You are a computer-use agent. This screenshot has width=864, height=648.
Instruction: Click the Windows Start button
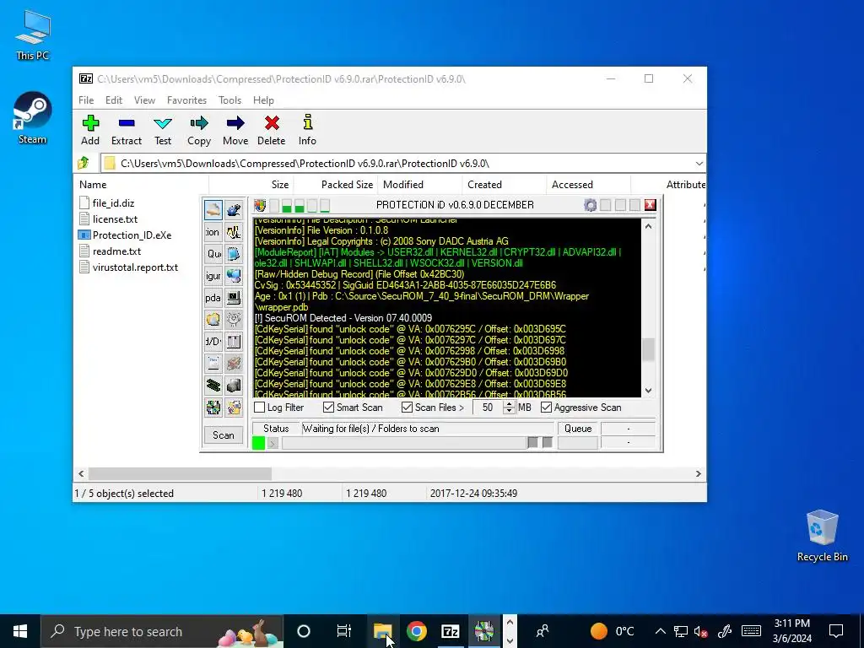(20, 631)
